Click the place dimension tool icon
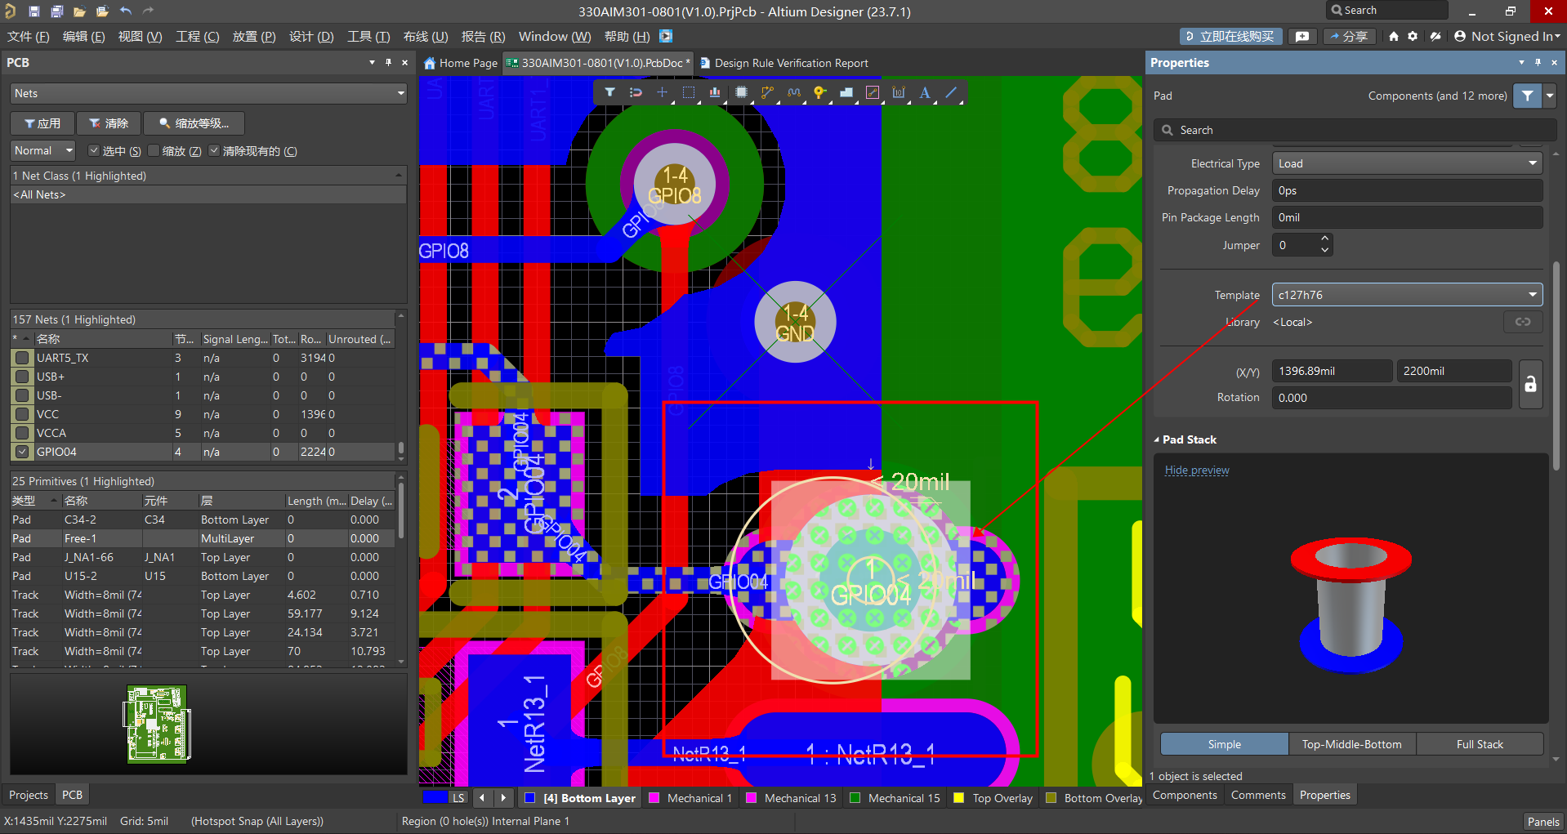Viewport: 1567px width, 834px height. (898, 93)
